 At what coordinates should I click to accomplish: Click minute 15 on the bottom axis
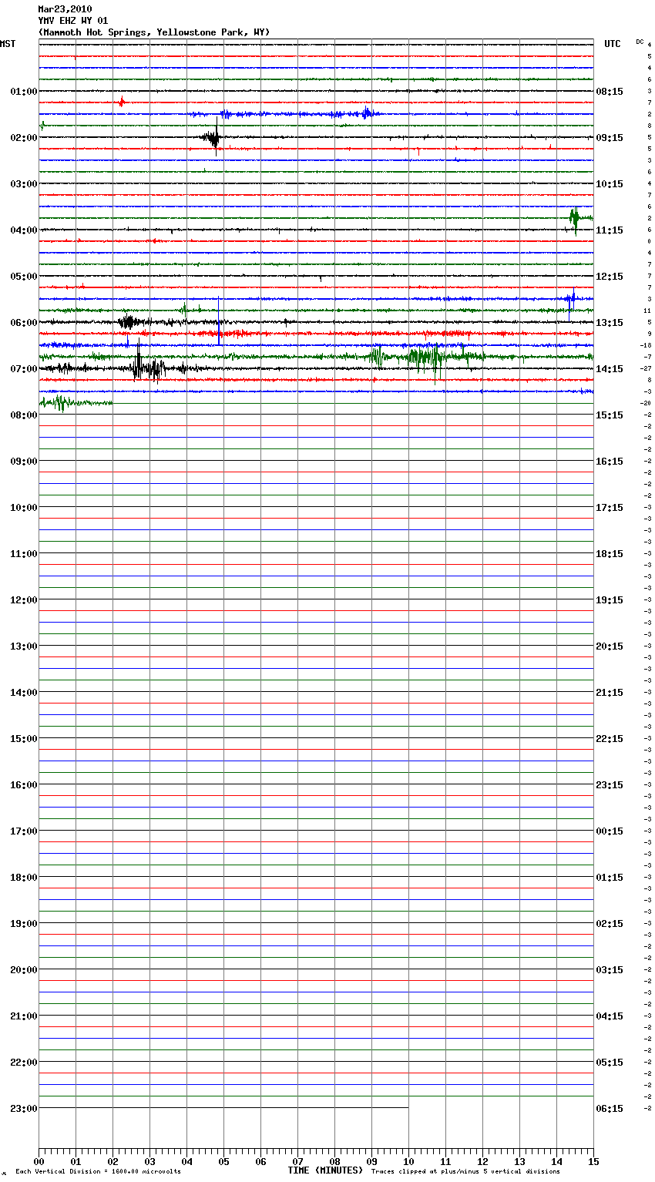[x=593, y=1161]
